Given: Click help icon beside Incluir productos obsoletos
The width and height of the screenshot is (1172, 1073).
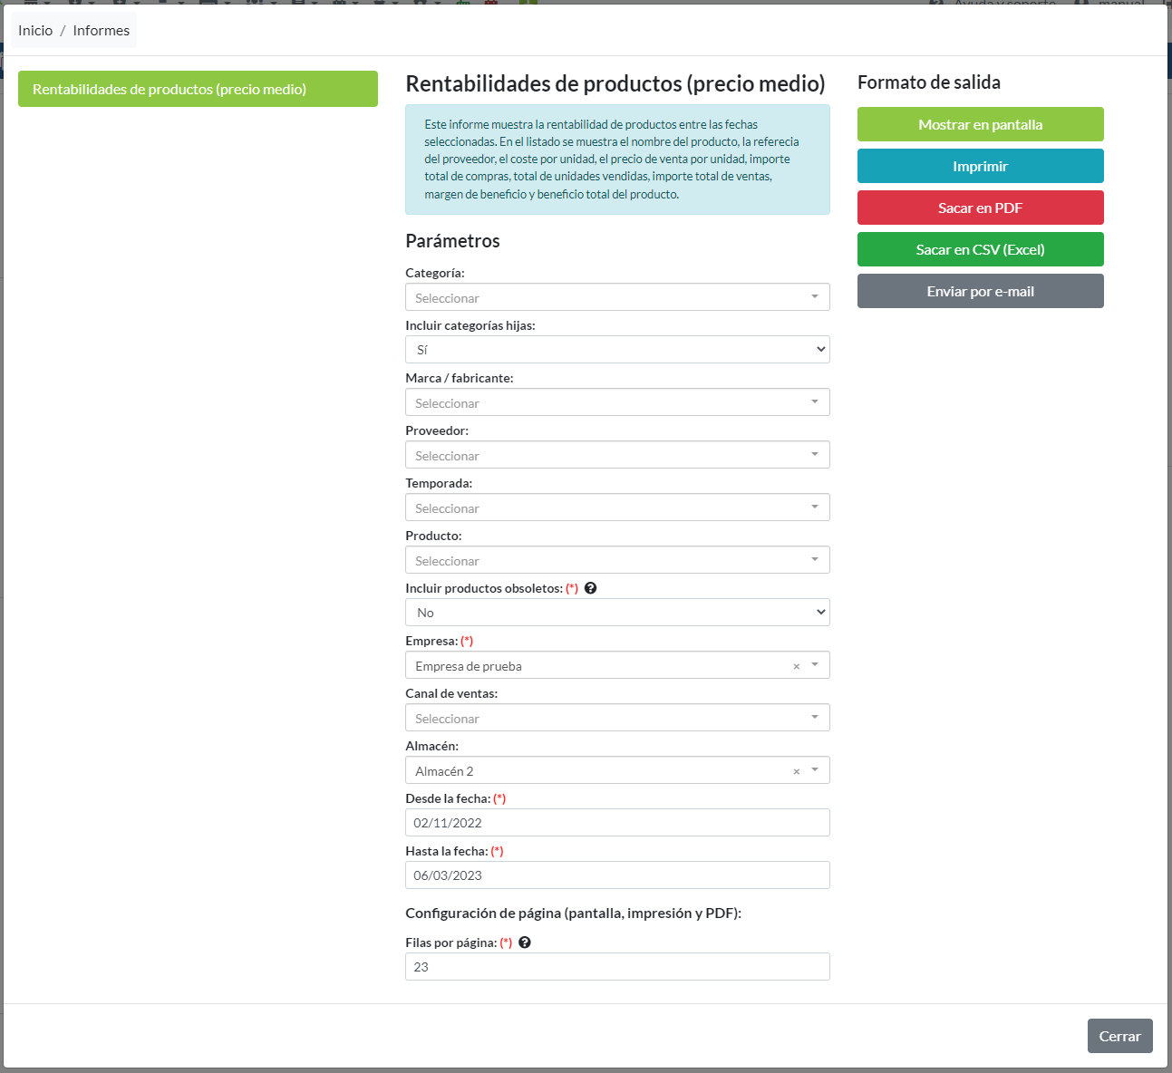Looking at the screenshot, I should (590, 588).
